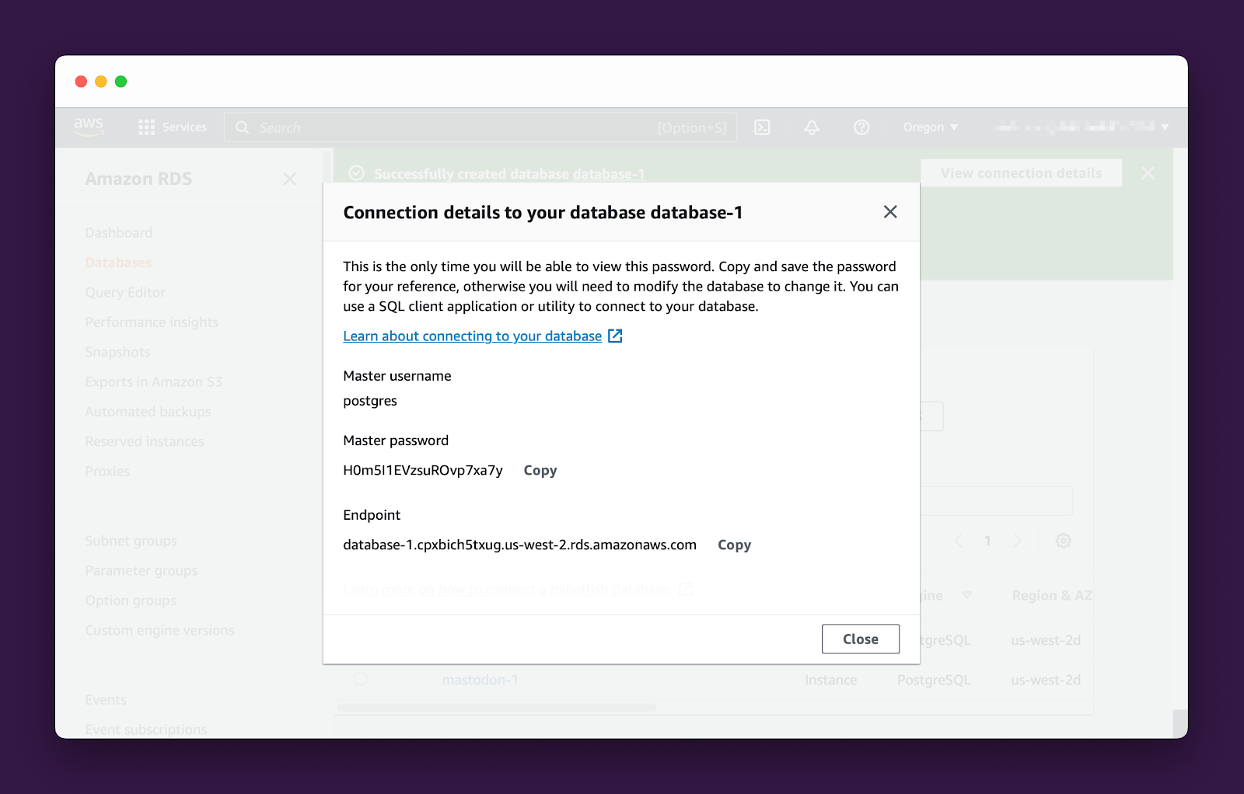Select the mastodon-1 radio button
This screenshot has width=1244, height=794.
point(360,679)
